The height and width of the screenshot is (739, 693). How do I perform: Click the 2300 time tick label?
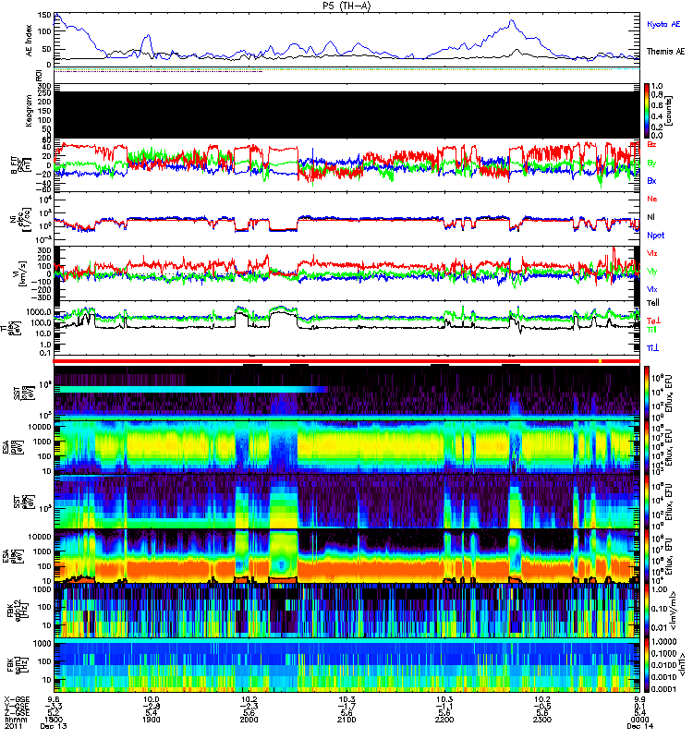point(542,720)
